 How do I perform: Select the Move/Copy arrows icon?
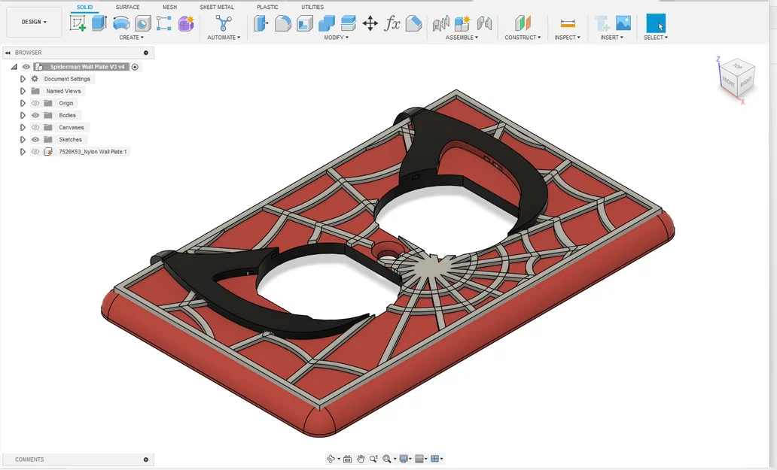pyautogui.click(x=370, y=23)
